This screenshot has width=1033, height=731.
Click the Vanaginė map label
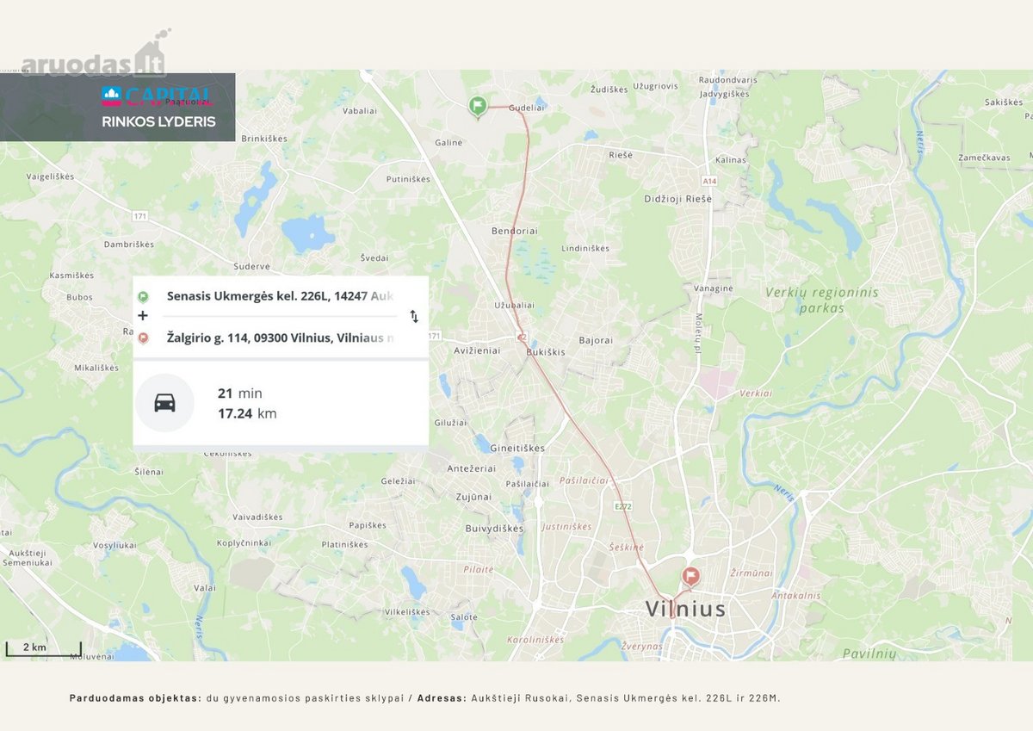tap(714, 288)
